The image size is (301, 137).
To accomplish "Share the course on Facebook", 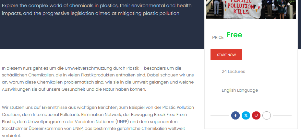I will coord(235,115).
